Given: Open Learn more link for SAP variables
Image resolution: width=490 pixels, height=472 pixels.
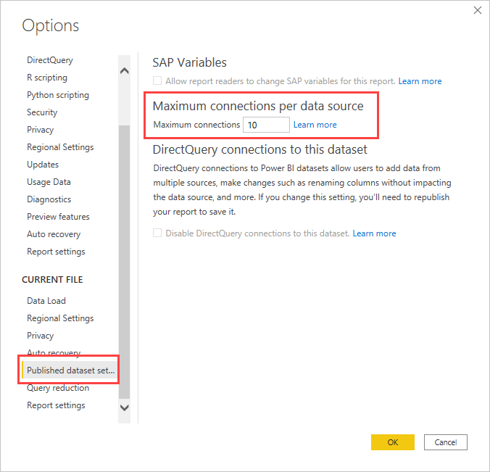Looking at the screenshot, I should click(x=420, y=81).
